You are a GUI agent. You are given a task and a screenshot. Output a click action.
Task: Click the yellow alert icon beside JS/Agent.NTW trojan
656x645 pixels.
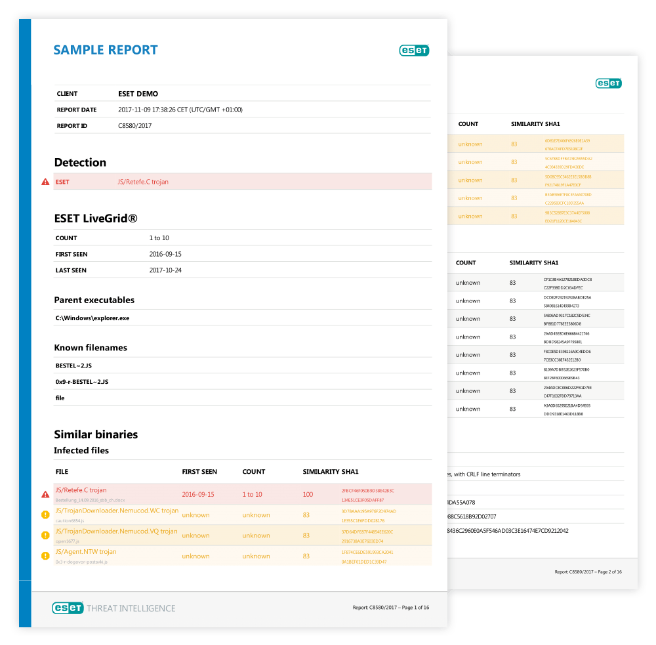pos(45,556)
